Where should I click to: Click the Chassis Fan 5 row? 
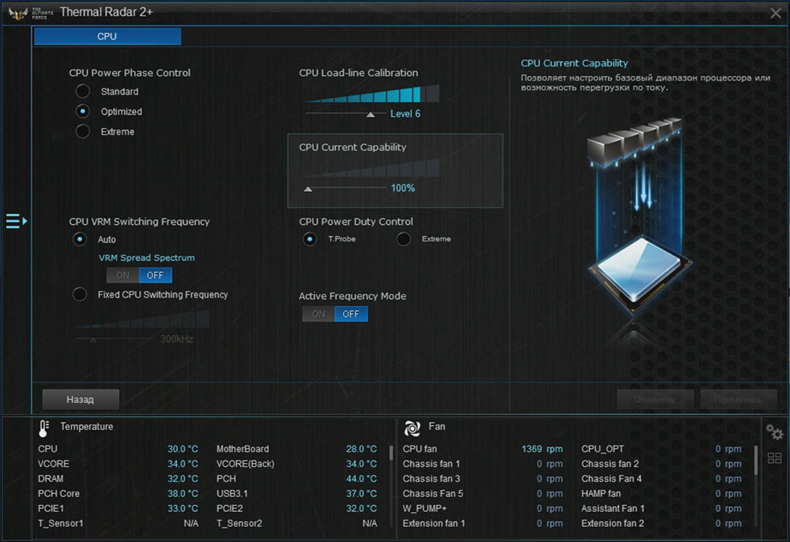point(483,494)
